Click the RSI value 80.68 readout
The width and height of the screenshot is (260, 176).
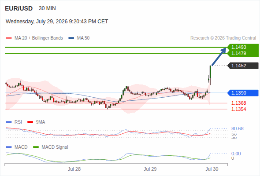coord(238,128)
